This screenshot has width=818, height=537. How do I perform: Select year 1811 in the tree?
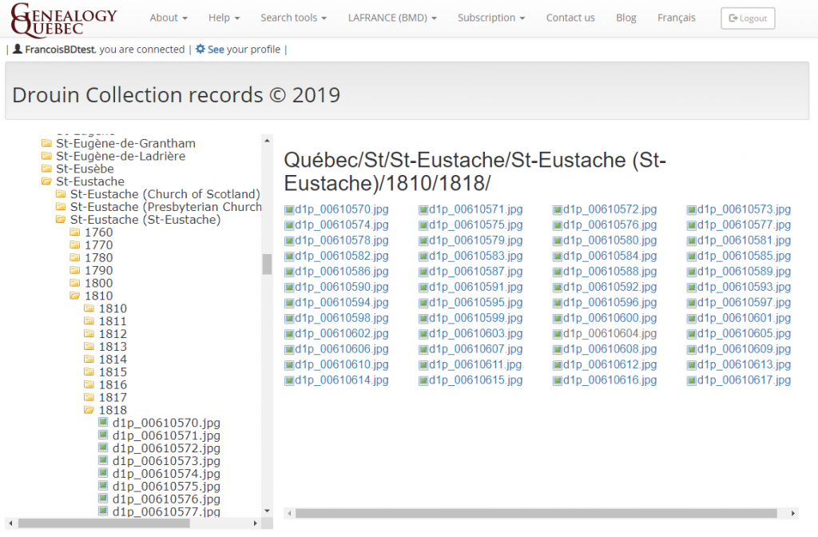click(x=113, y=321)
